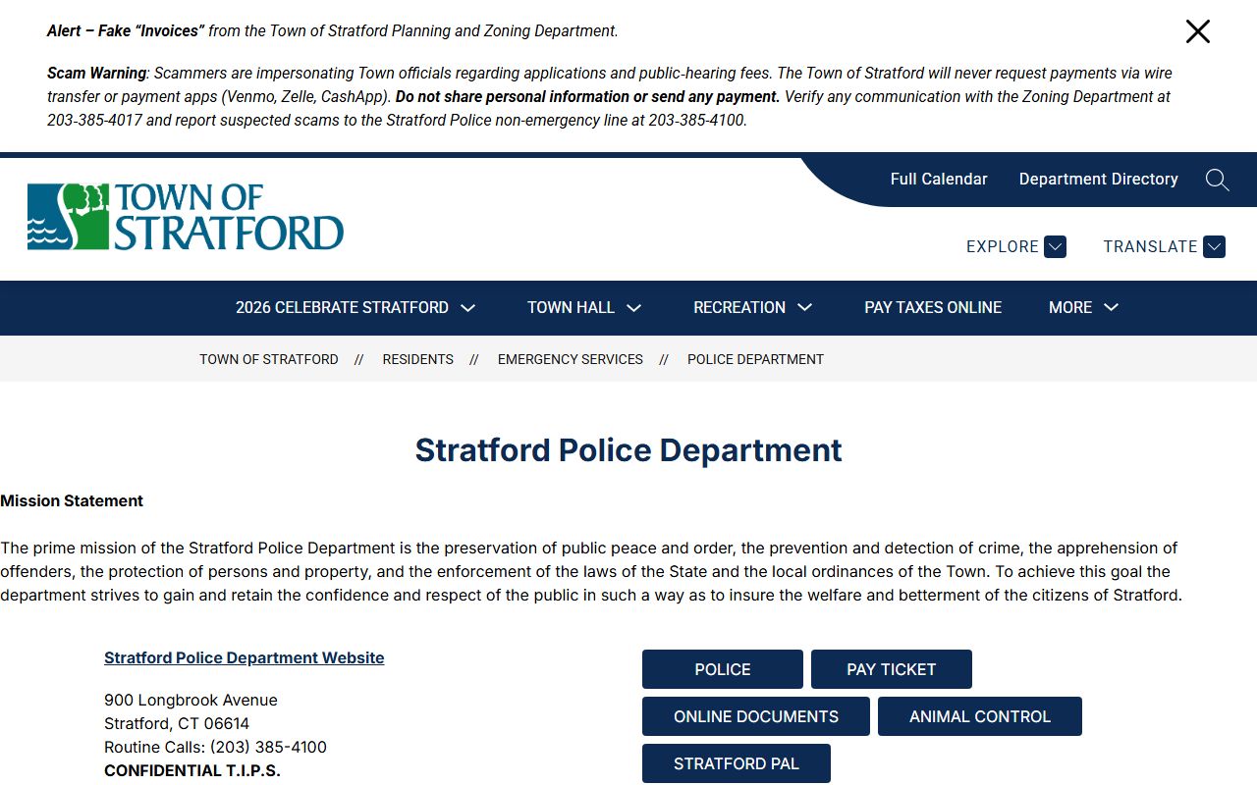Open the site search magnifier icon

tap(1217, 180)
